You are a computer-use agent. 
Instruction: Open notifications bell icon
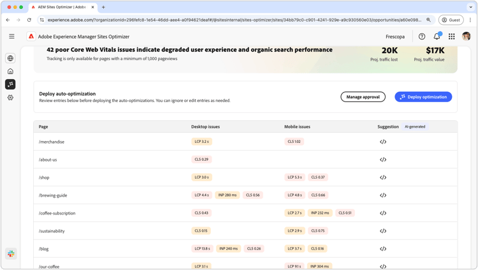[x=437, y=36]
